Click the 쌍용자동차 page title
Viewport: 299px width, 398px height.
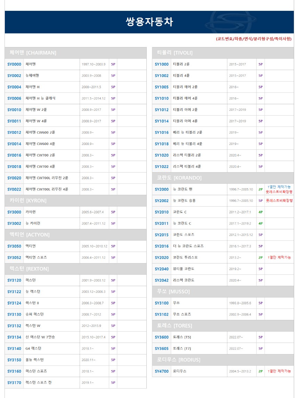coord(149,22)
